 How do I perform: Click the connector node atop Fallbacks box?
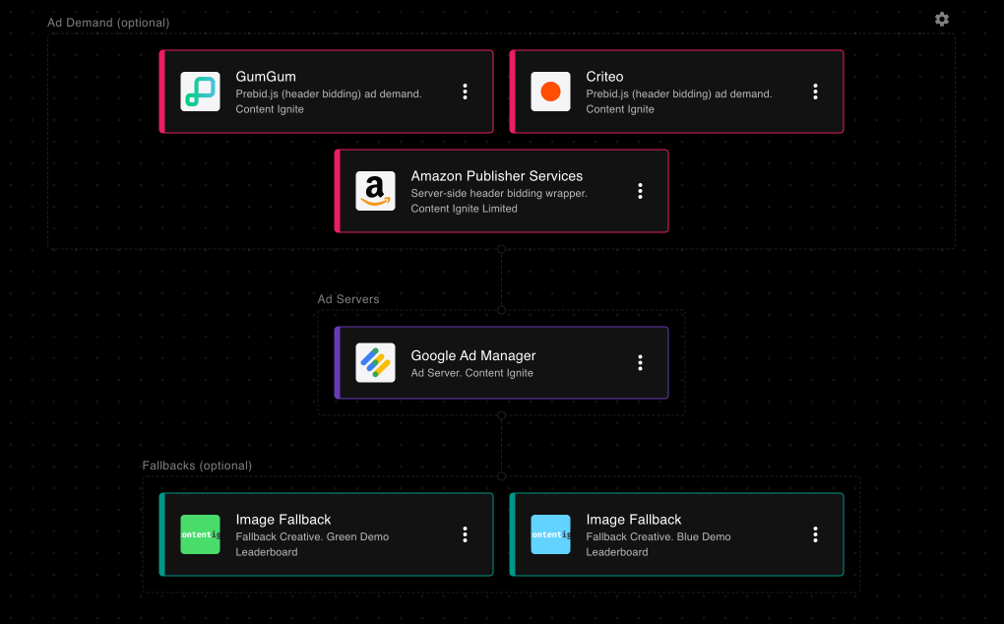tap(501, 476)
